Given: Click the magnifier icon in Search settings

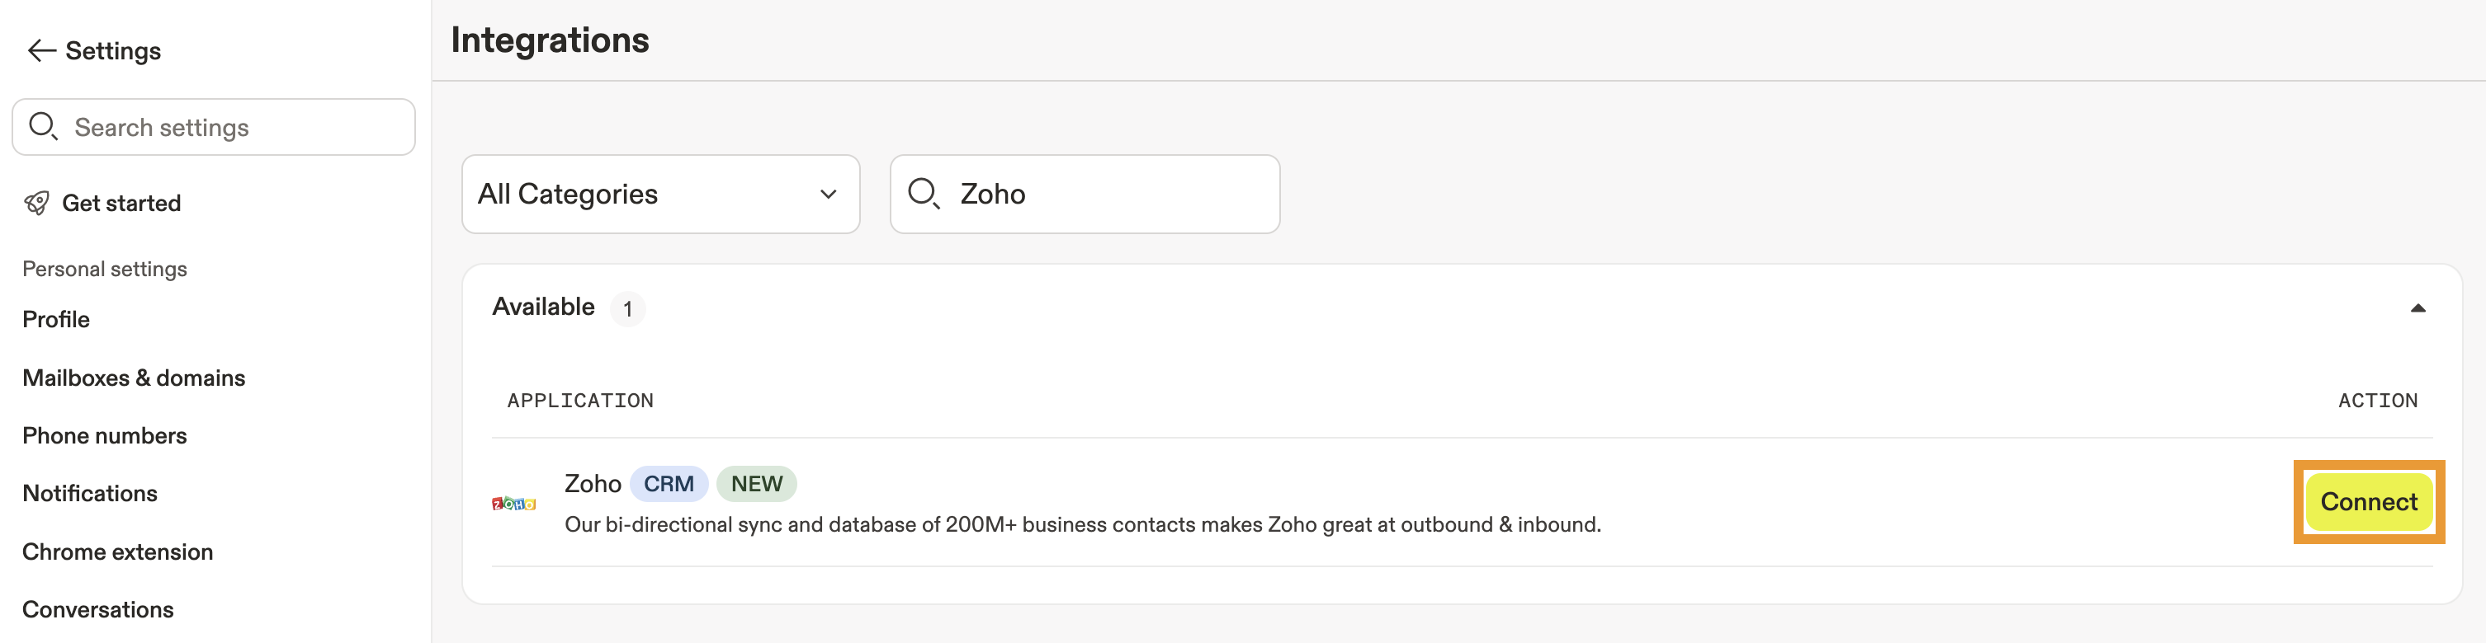Looking at the screenshot, I should pyautogui.click(x=44, y=126).
